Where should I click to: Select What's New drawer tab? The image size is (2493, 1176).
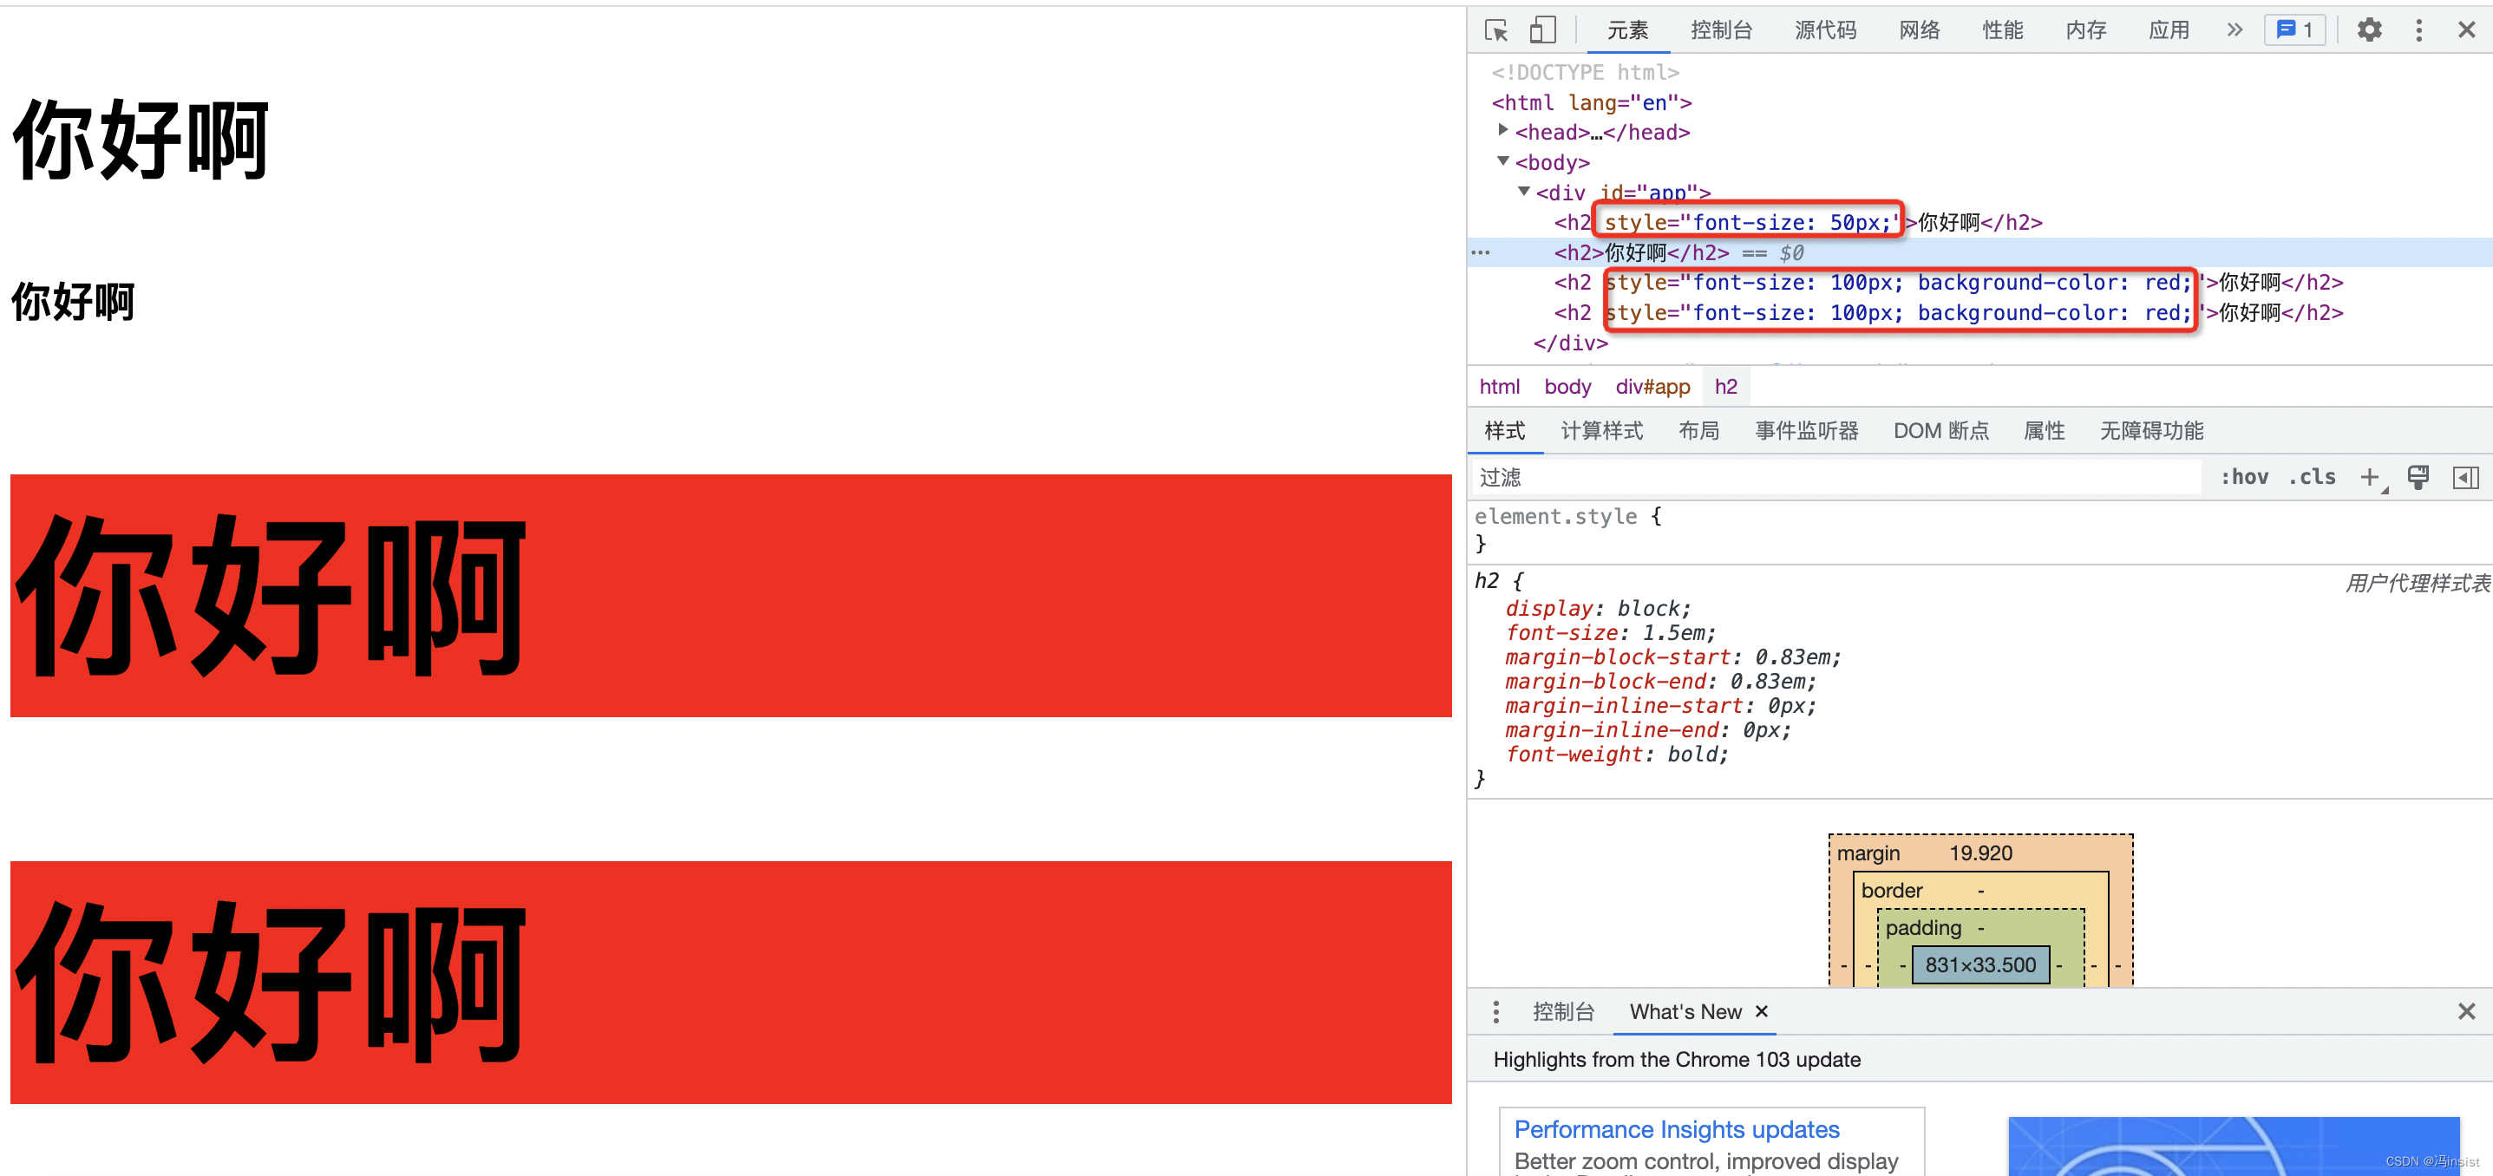[x=1685, y=1011]
